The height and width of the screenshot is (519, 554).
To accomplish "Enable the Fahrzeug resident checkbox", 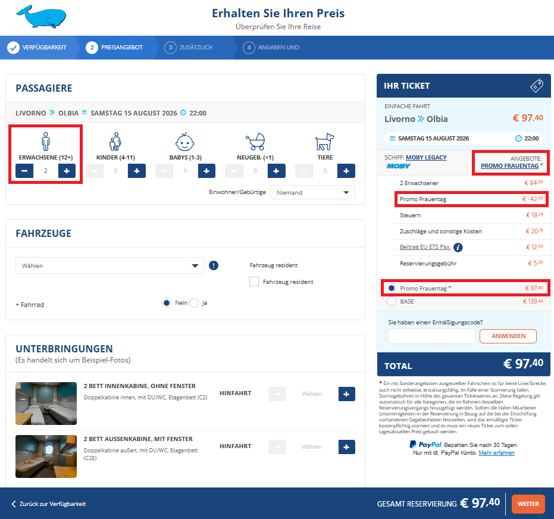I will 254,282.
